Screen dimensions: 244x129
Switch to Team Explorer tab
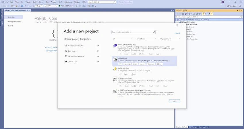click(203, 127)
